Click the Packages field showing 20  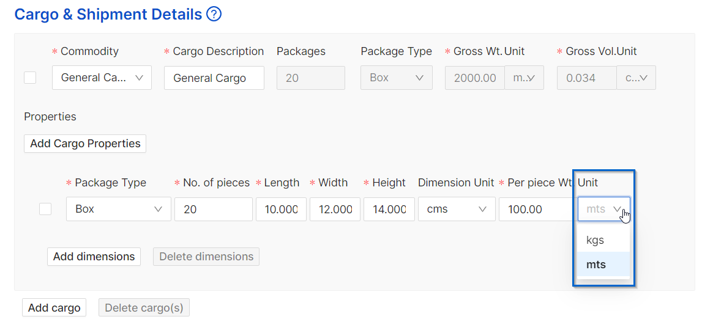coord(311,78)
